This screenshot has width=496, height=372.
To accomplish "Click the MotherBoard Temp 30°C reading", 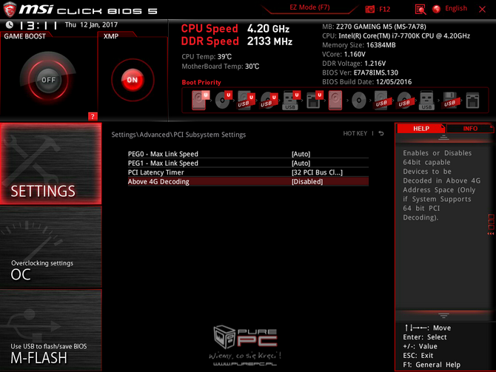I will pyautogui.click(x=220, y=67).
